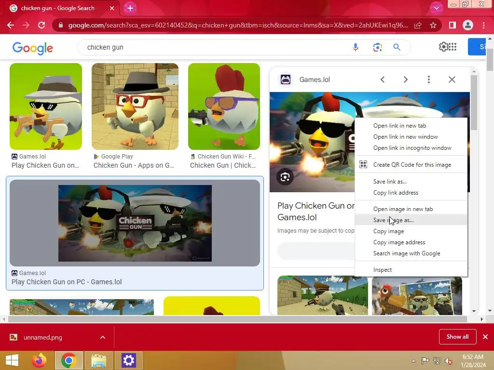This screenshot has width=494, height=370.
Task: Open Google quick settings gear
Action: [444, 47]
